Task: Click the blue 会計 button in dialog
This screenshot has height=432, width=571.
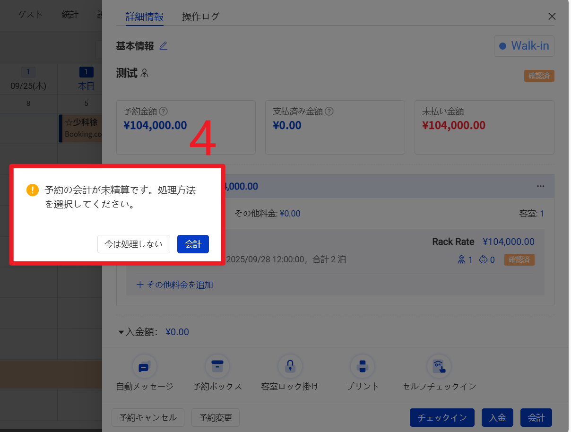Action: coord(193,244)
